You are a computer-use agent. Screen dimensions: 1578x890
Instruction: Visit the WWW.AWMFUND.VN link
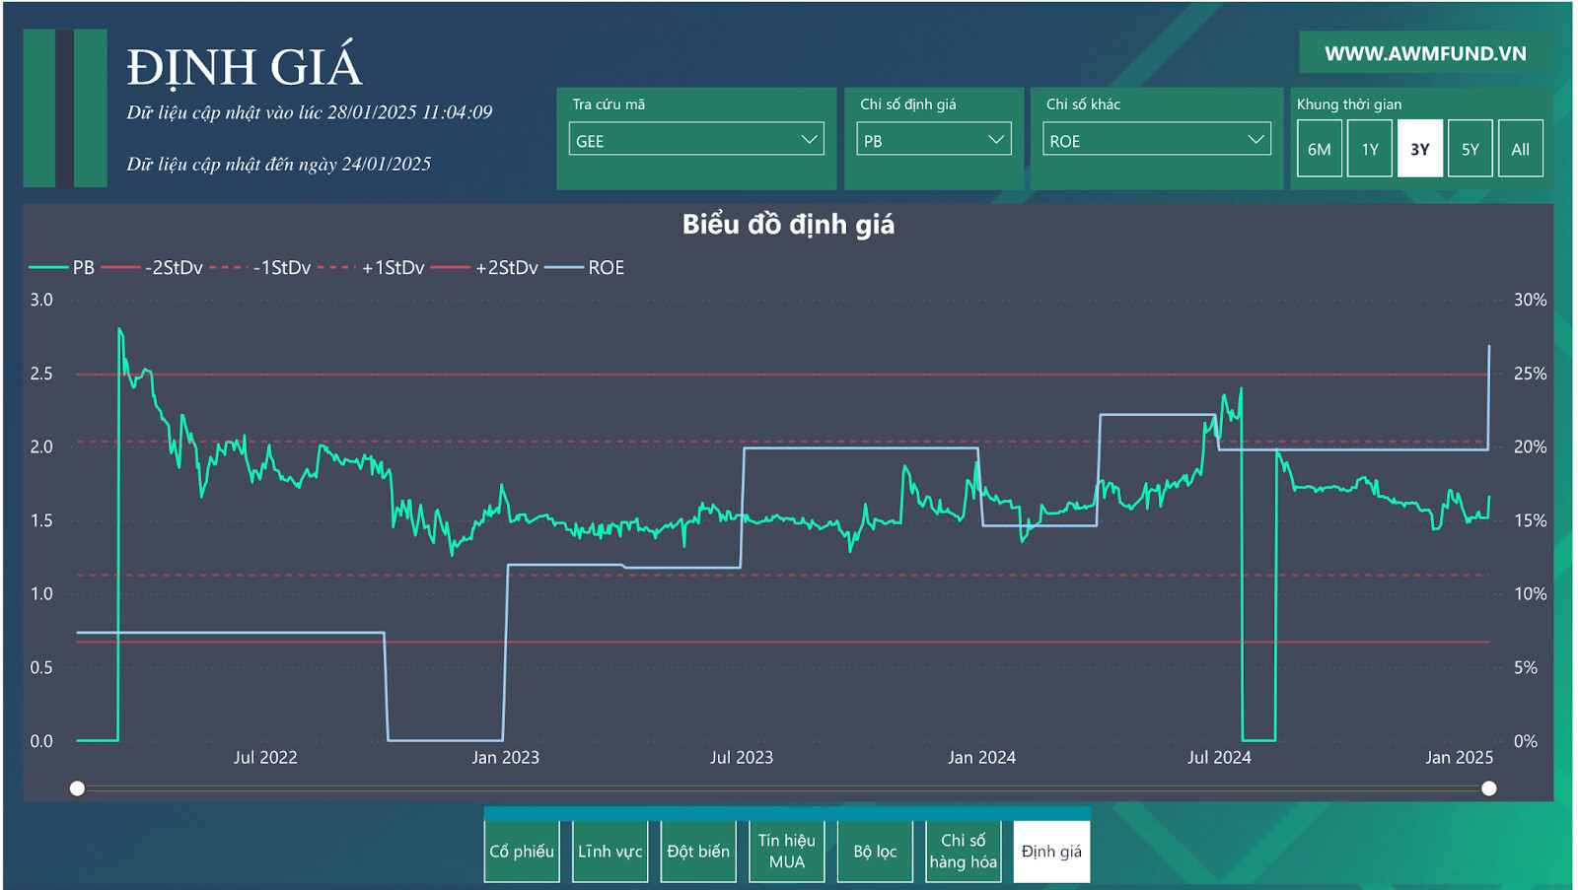tap(1424, 53)
